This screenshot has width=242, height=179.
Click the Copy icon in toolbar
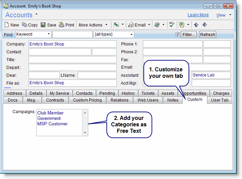pos(24,25)
